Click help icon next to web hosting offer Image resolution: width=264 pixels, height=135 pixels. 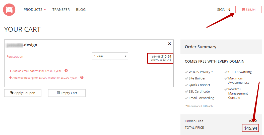pos(82,77)
